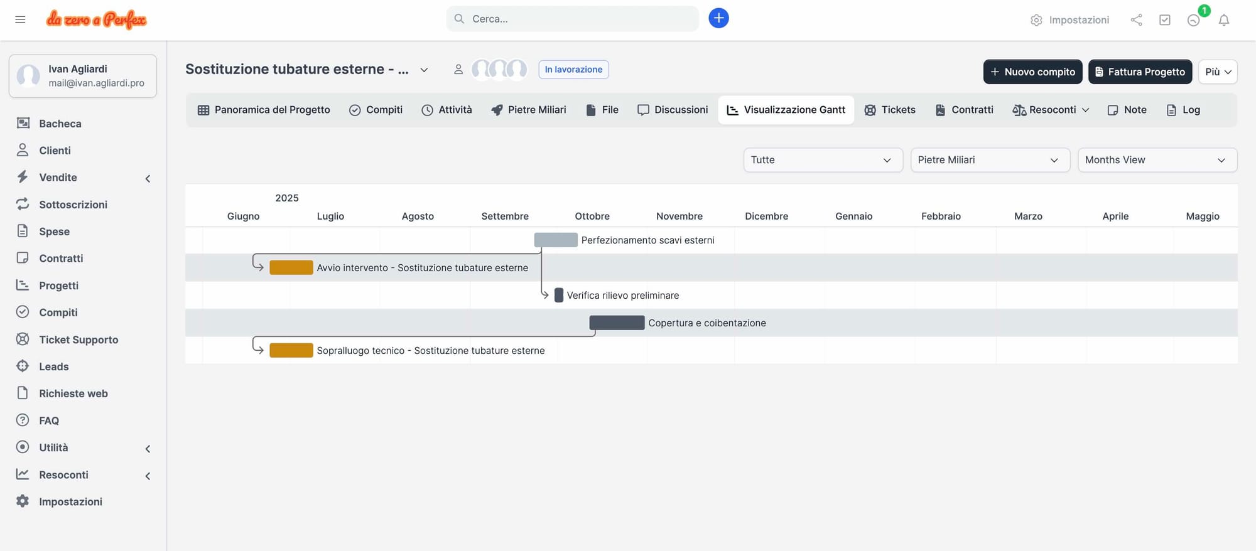Expand the Vendite sidebar submenu

point(148,178)
